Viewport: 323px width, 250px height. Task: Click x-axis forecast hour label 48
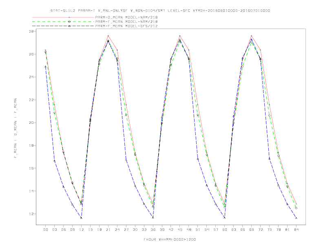[189, 230]
